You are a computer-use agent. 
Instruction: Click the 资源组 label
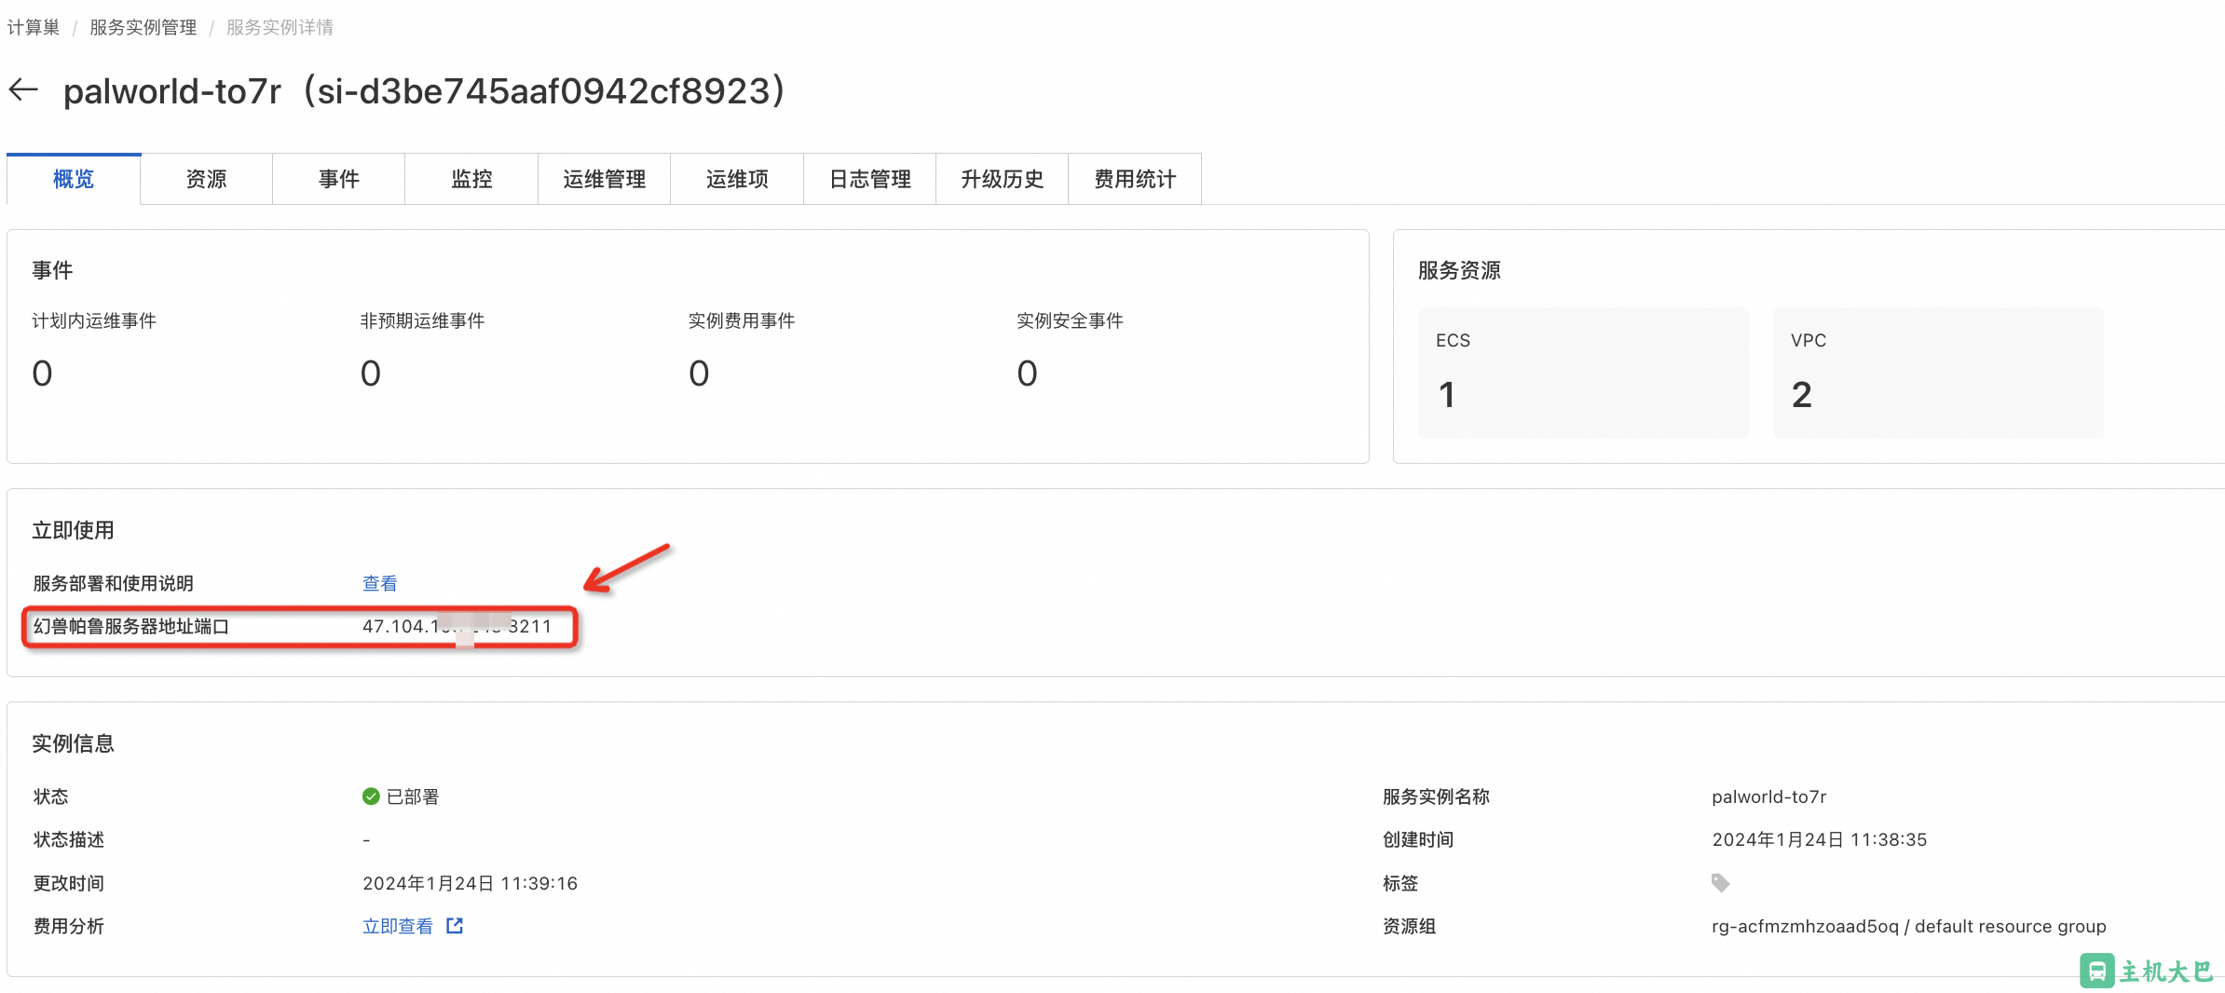click(1409, 926)
